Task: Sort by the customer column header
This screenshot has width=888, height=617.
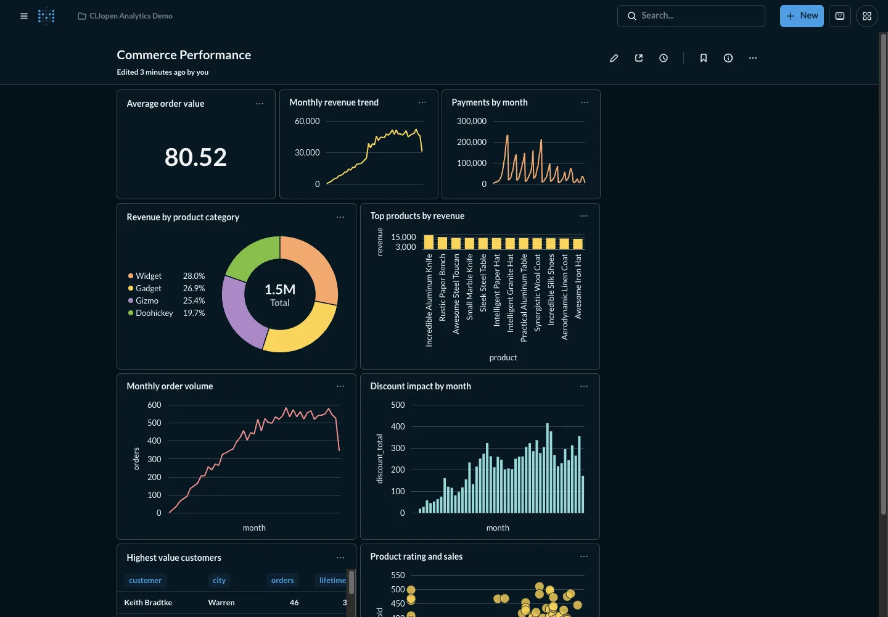Action: (x=145, y=581)
